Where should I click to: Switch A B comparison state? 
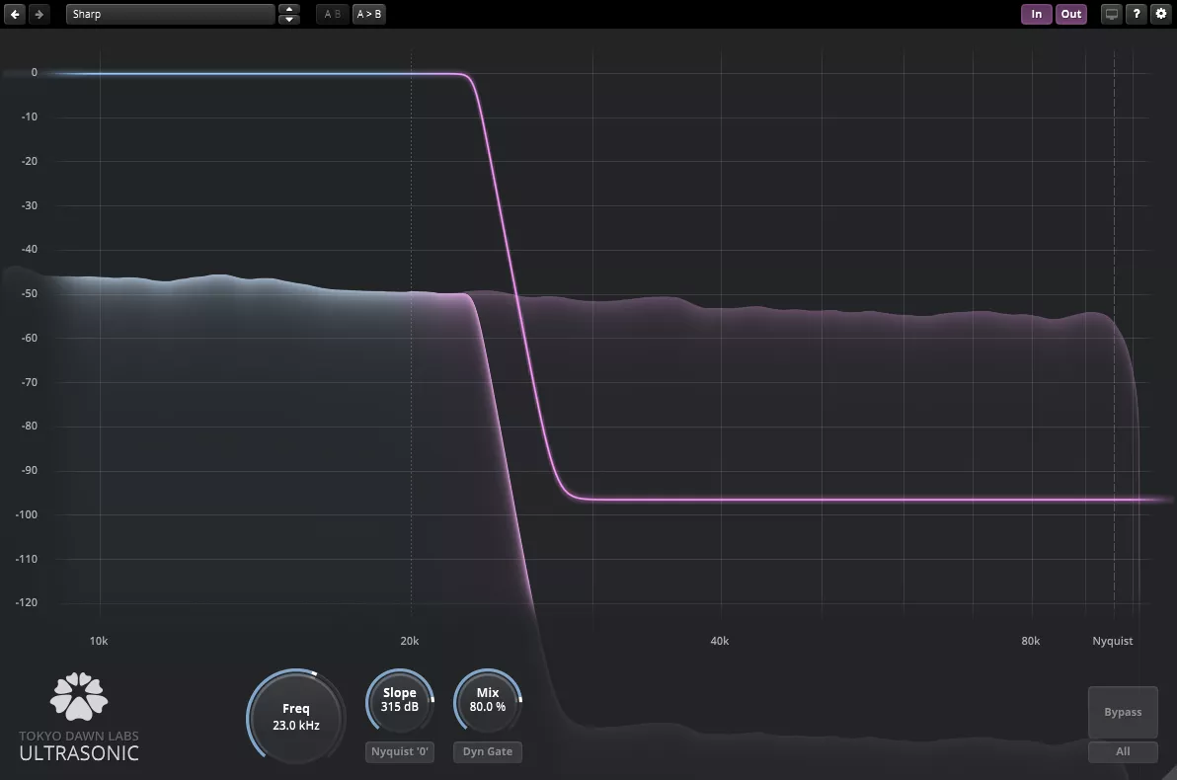click(333, 14)
